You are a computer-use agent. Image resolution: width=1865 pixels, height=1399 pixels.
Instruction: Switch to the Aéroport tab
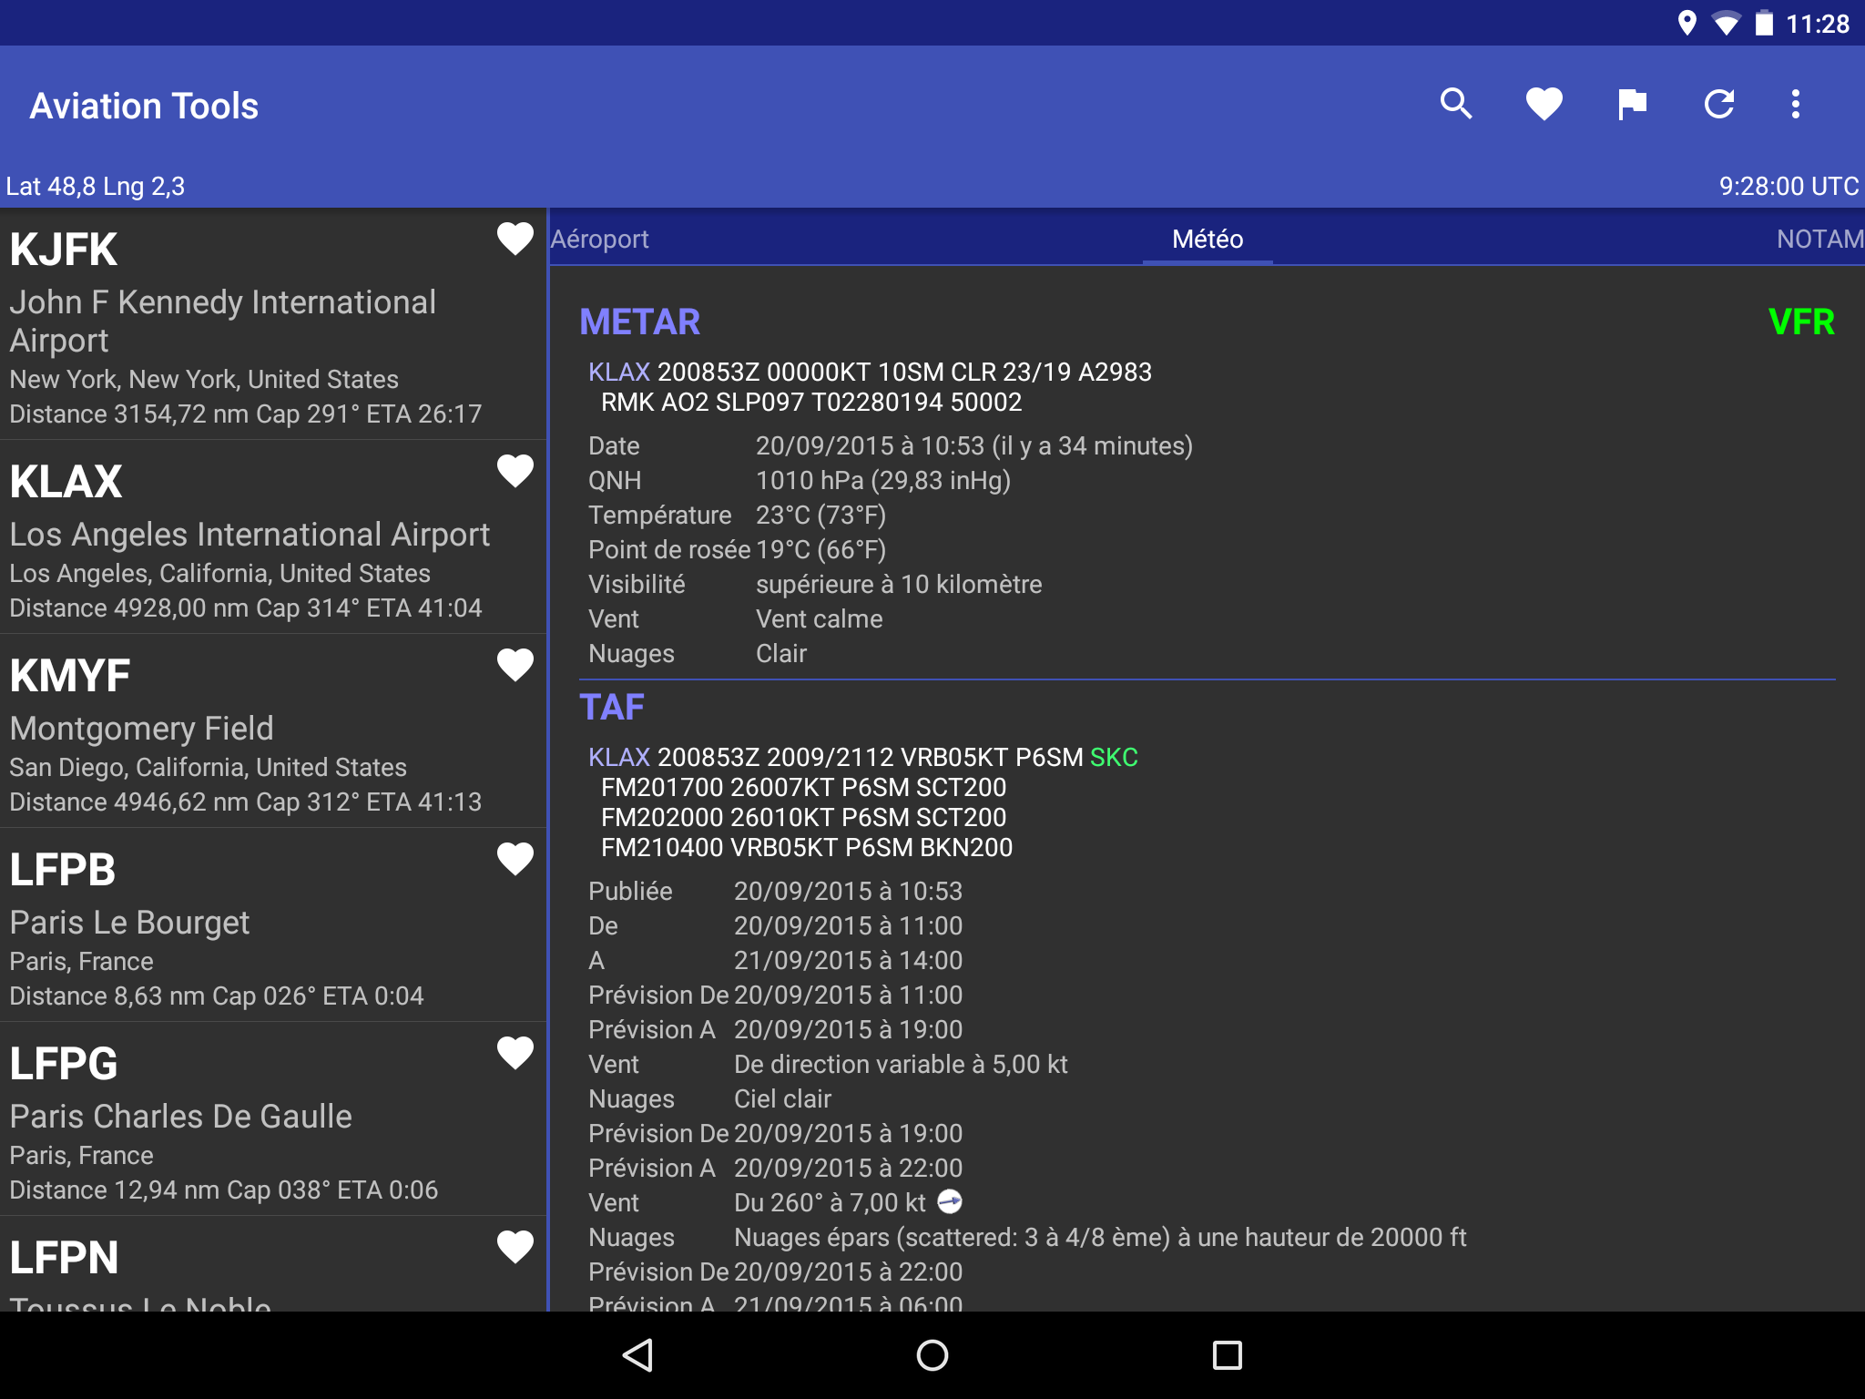pos(600,239)
